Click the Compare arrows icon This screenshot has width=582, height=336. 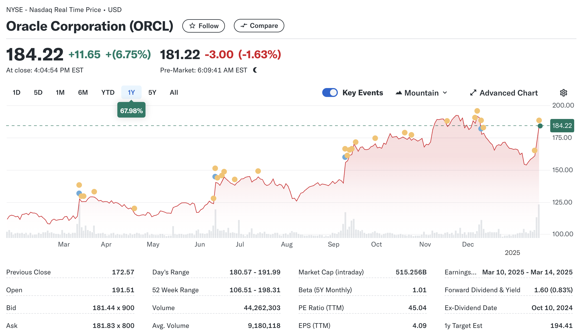(244, 26)
